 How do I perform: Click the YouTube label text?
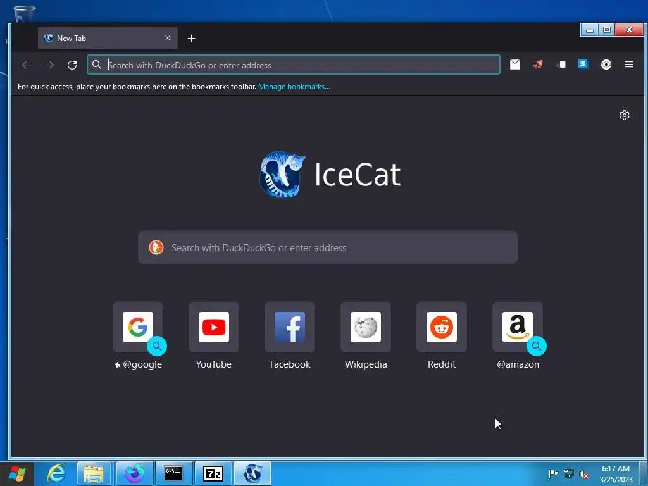coord(214,364)
